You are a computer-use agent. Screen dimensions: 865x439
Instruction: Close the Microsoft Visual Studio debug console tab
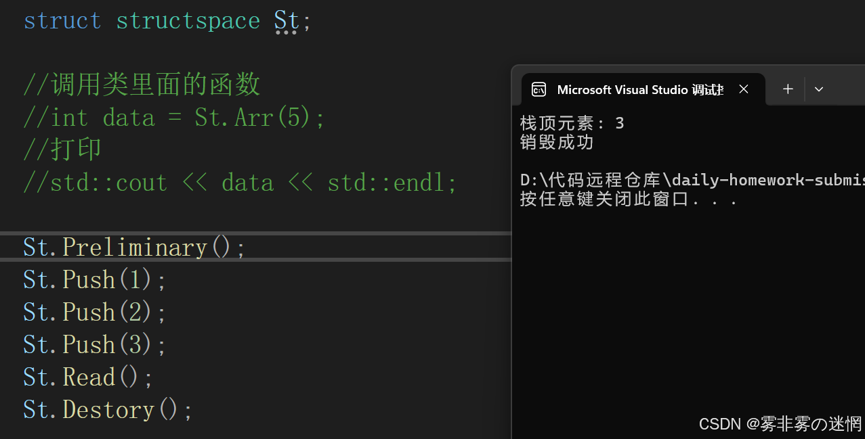point(744,89)
